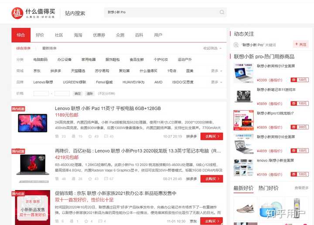314x225 pixels.
Task: Filter by category 个护化妆
Action: [160, 59]
